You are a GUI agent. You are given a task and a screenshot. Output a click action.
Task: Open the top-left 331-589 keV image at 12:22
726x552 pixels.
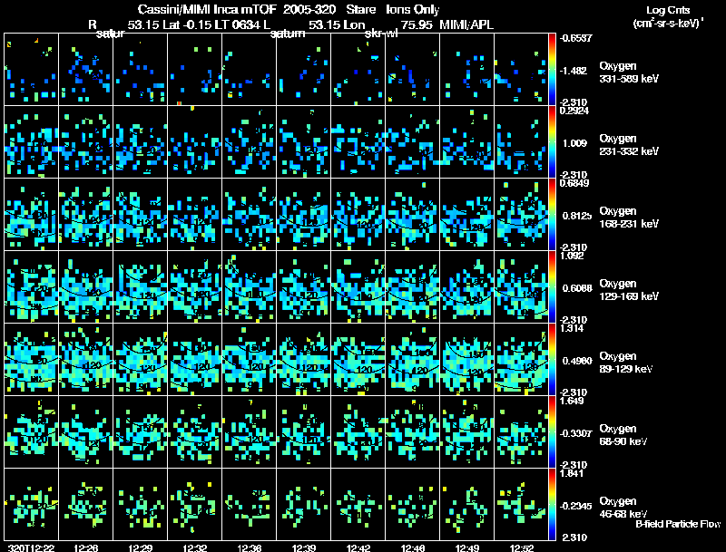click(x=32, y=70)
